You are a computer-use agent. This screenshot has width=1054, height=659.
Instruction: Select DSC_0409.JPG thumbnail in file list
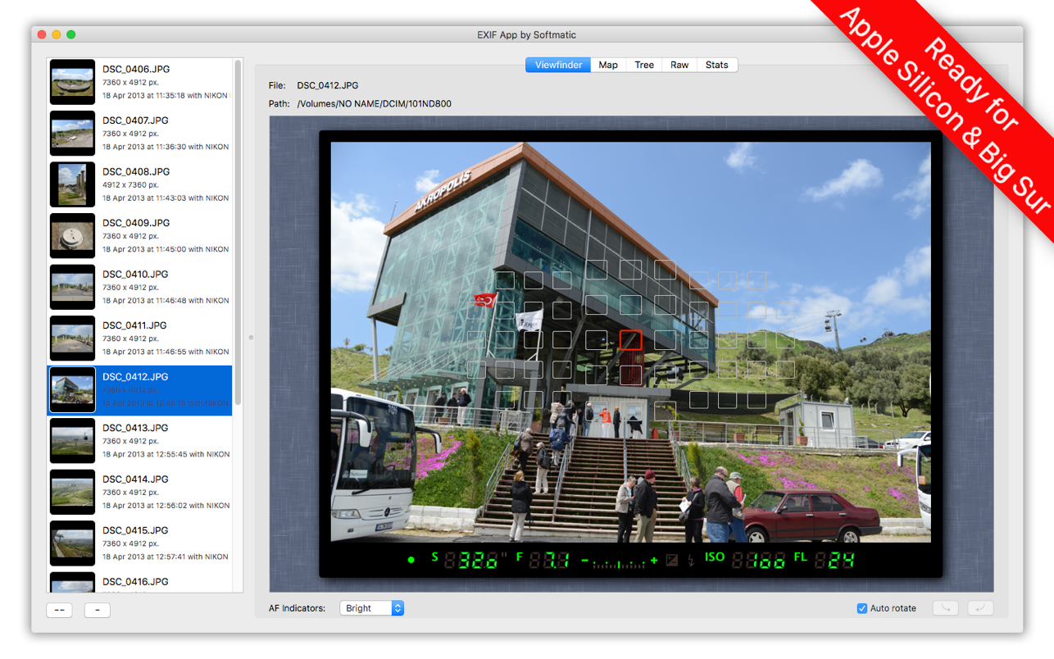click(x=73, y=236)
